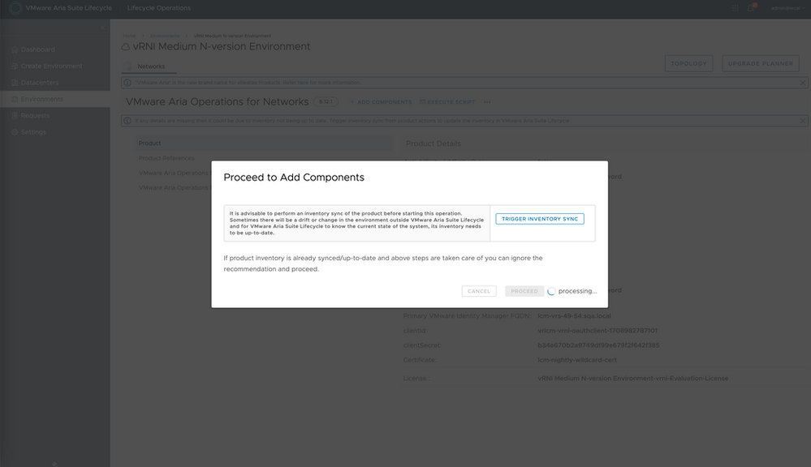Select the Product row in the left list
Image resolution: width=811 pixels, height=467 pixels.
coord(264,143)
